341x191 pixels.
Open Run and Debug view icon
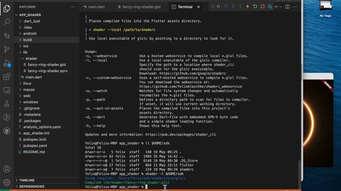[x=7, y=63]
